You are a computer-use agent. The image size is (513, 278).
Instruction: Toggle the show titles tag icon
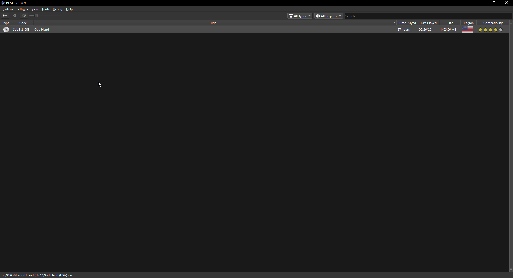click(x=24, y=16)
